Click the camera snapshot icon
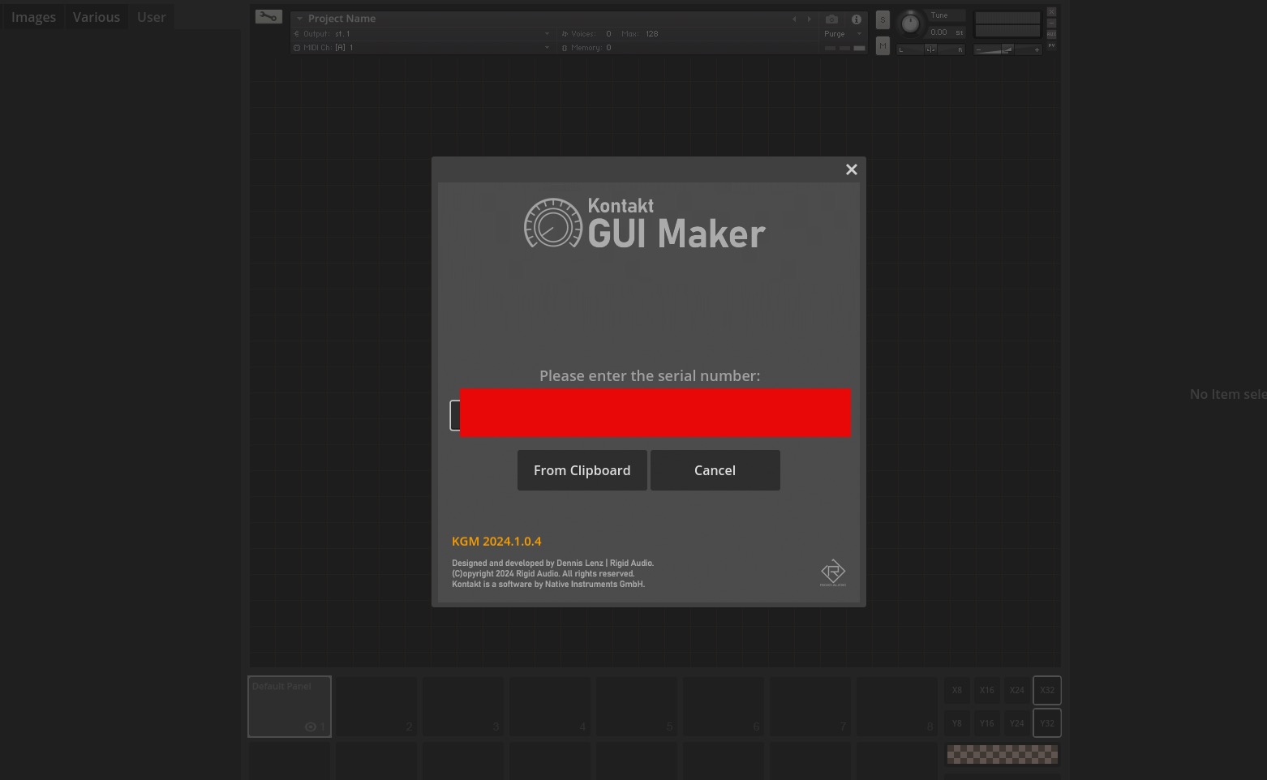1267x780 pixels. point(831,19)
